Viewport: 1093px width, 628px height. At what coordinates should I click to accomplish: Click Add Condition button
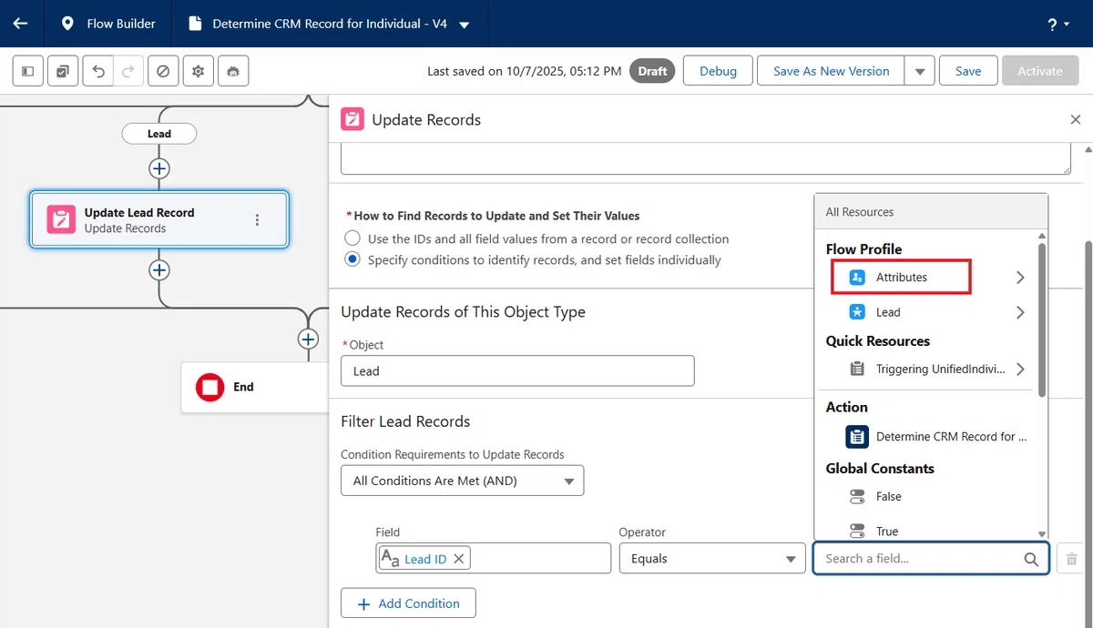408,603
